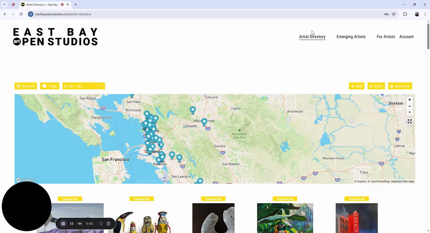
Task: Click the map pin north of Lafayette
Action: pos(193,110)
